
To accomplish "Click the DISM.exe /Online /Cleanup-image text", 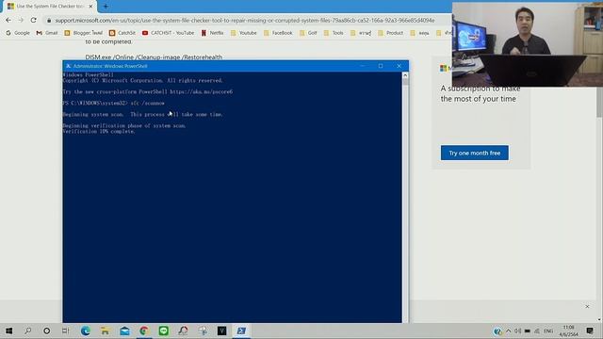I will click(154, 56).
